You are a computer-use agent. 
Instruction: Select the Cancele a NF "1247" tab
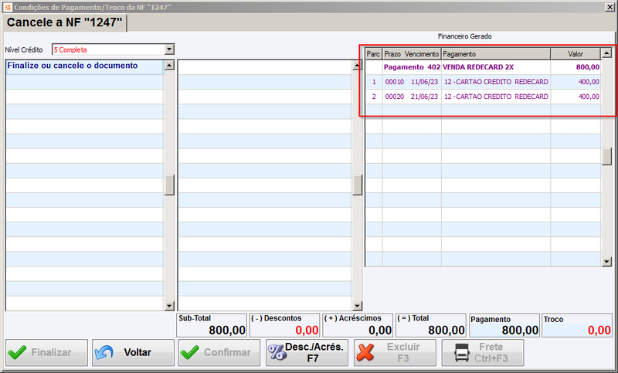[x=65, y=22]
